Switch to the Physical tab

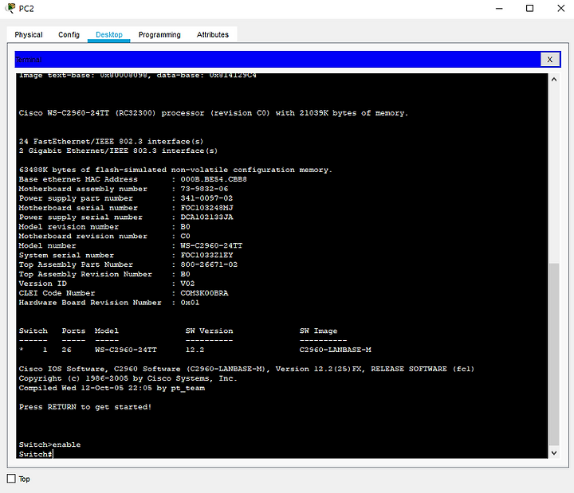(x=29, y=35)
